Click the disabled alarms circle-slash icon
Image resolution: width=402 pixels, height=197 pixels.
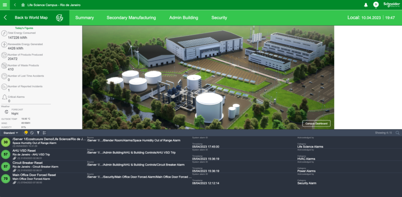32,133
